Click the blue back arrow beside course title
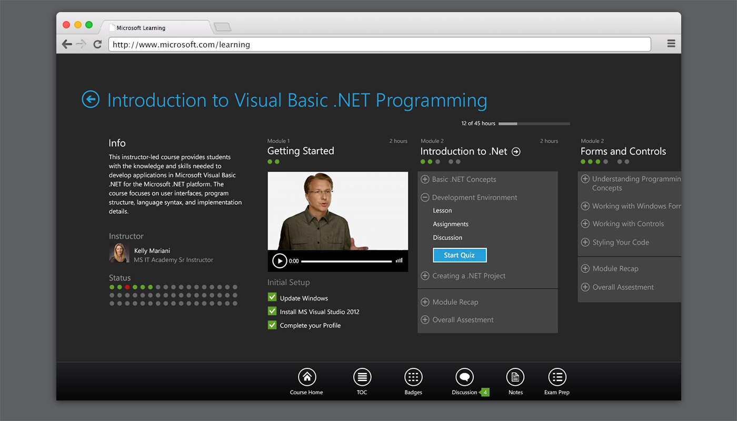The height and width of the screenshot is (421, 737). tap(91, 99)
